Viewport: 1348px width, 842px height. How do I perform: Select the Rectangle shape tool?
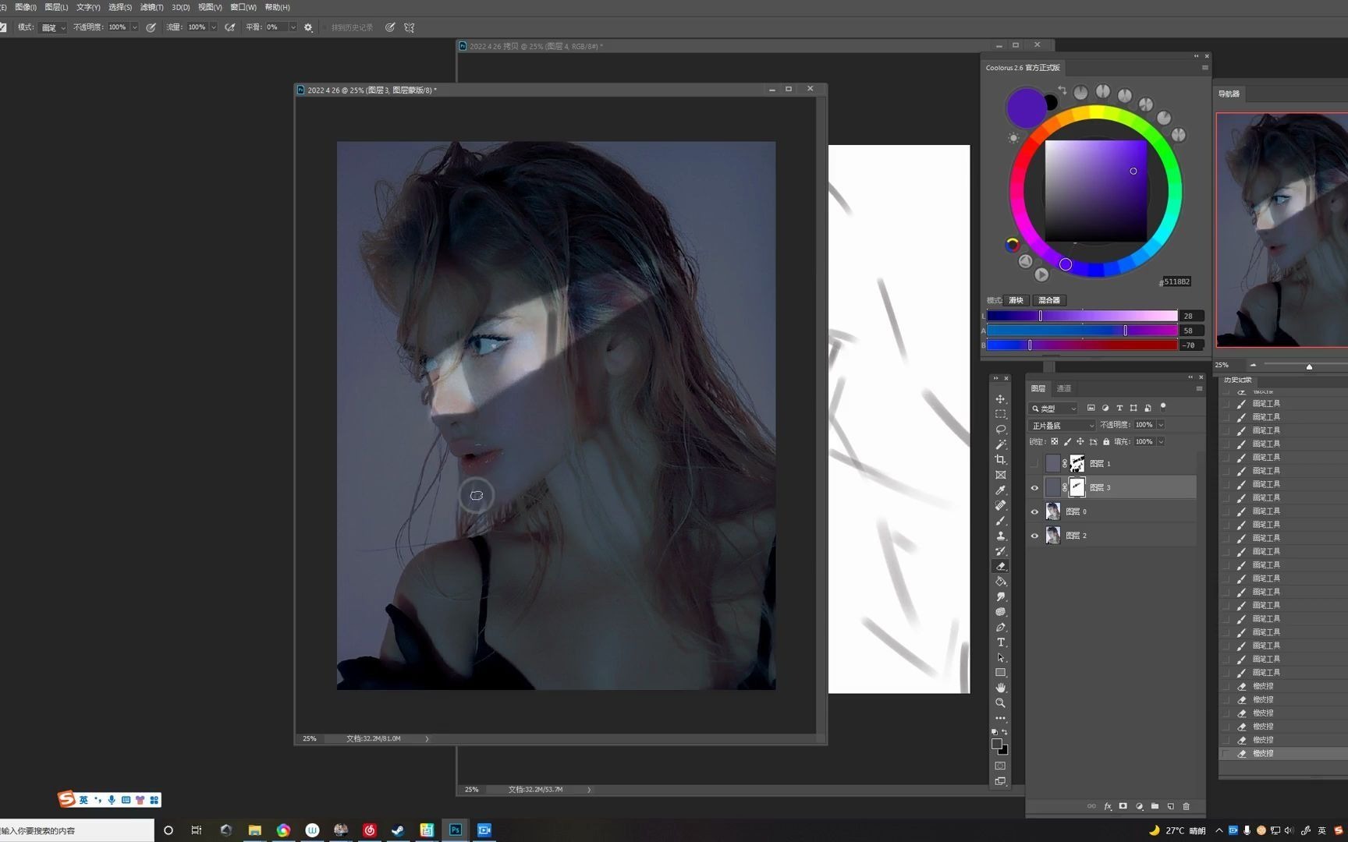point(1000,673)
